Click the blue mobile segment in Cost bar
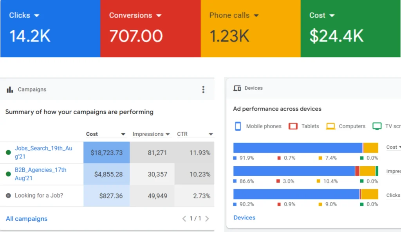 (298, 148)
